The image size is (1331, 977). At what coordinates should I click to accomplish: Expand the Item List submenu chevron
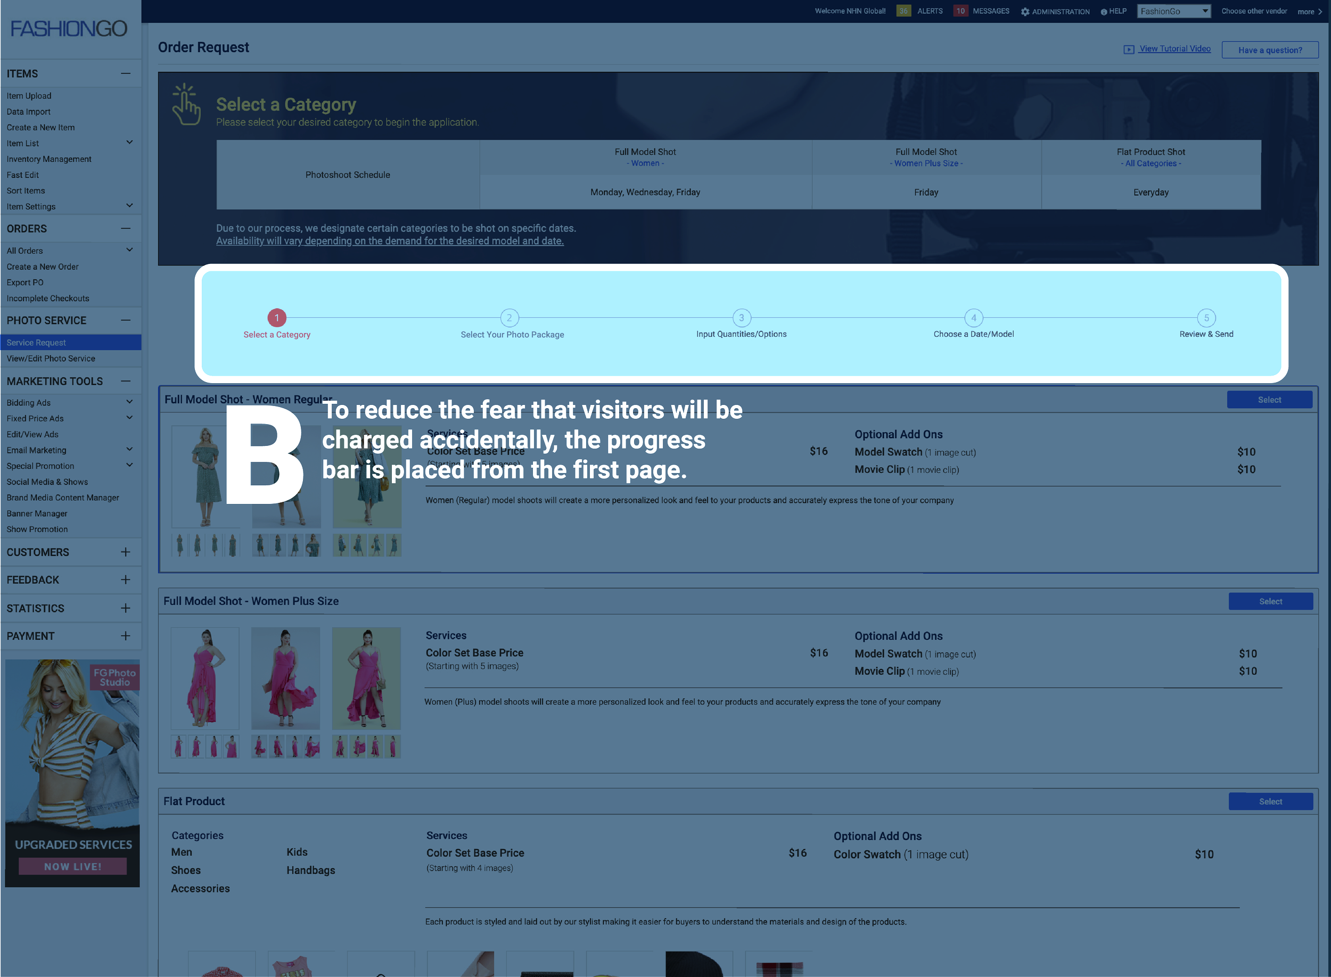[129, 143]
